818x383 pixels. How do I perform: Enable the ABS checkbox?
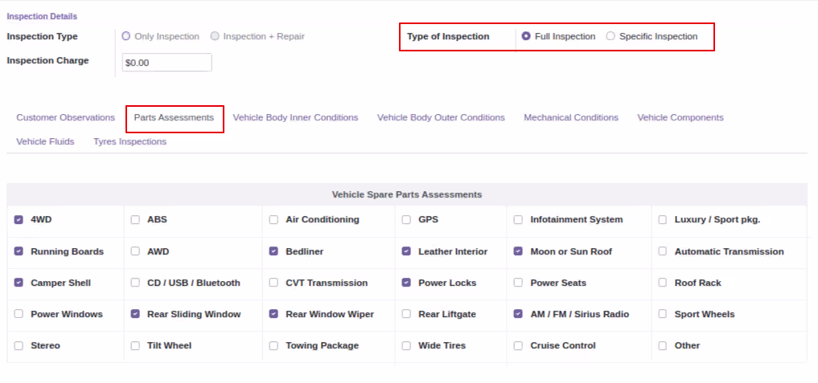click(x=135, y=220)
